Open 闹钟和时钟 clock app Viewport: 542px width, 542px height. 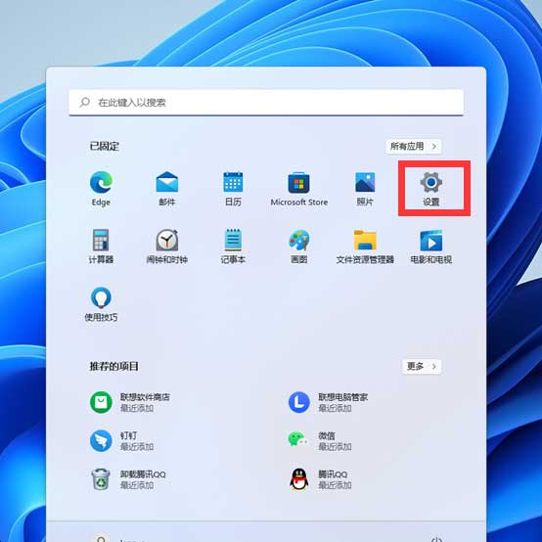coord(167,247)
